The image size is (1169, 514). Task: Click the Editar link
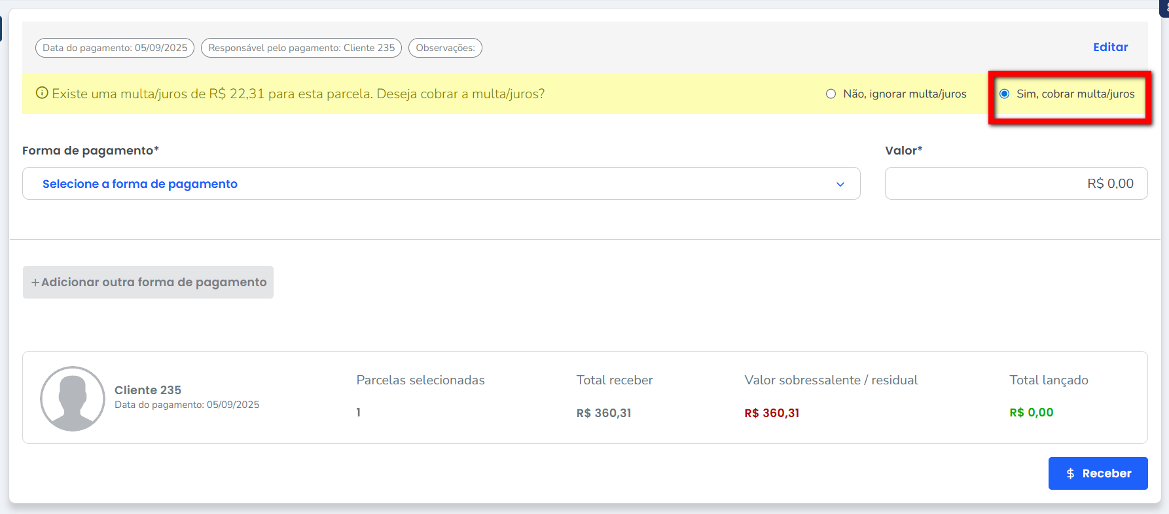pos(1110,47)
